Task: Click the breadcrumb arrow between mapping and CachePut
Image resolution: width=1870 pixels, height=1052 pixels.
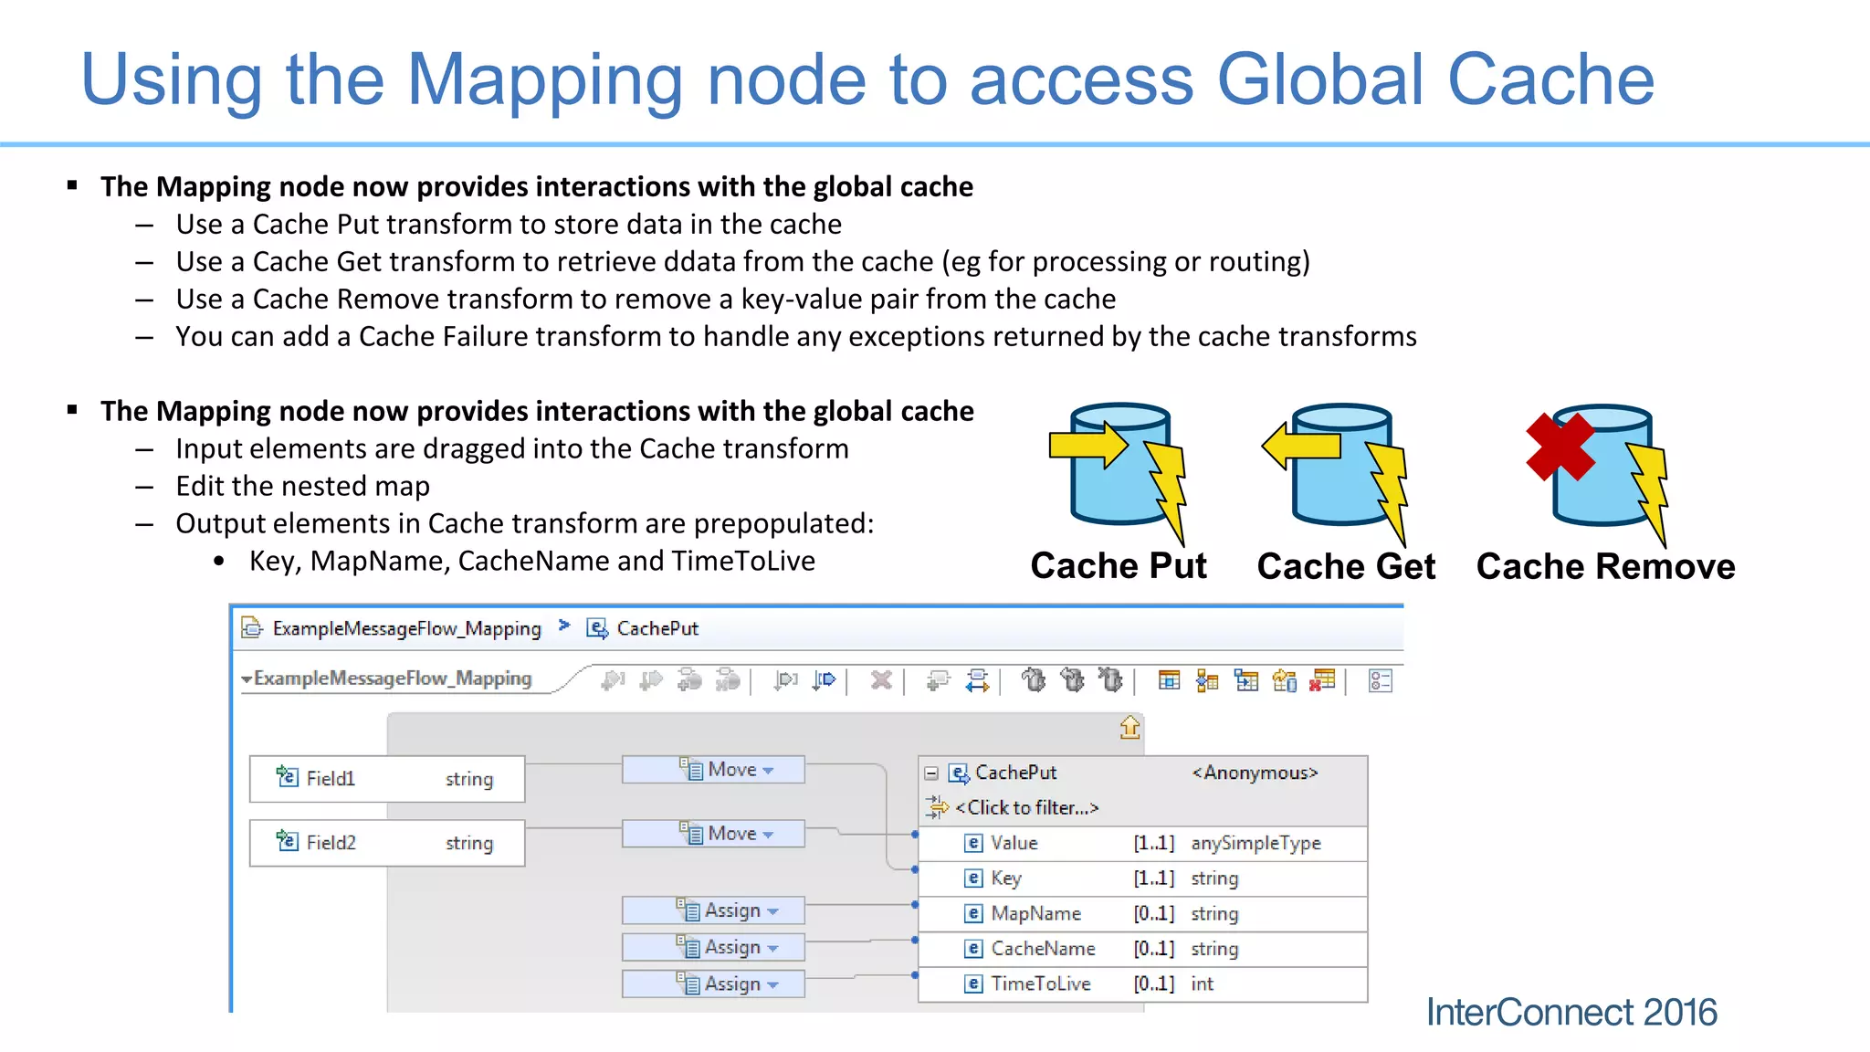Action: [x=564, y=626]
